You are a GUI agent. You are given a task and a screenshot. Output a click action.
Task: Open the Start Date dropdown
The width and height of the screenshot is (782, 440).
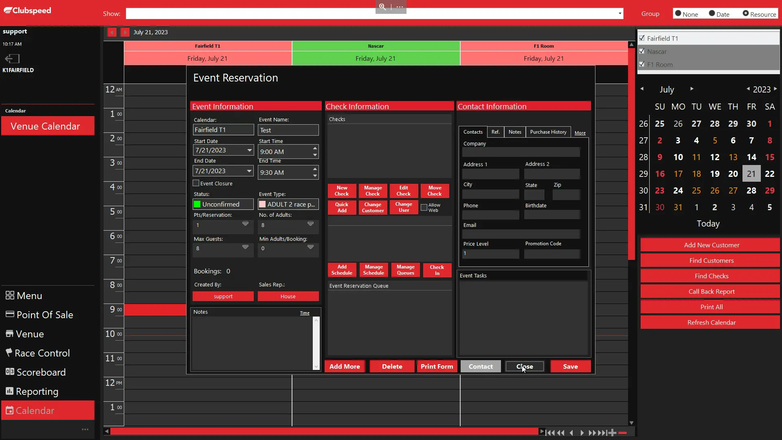pos(249,150)
